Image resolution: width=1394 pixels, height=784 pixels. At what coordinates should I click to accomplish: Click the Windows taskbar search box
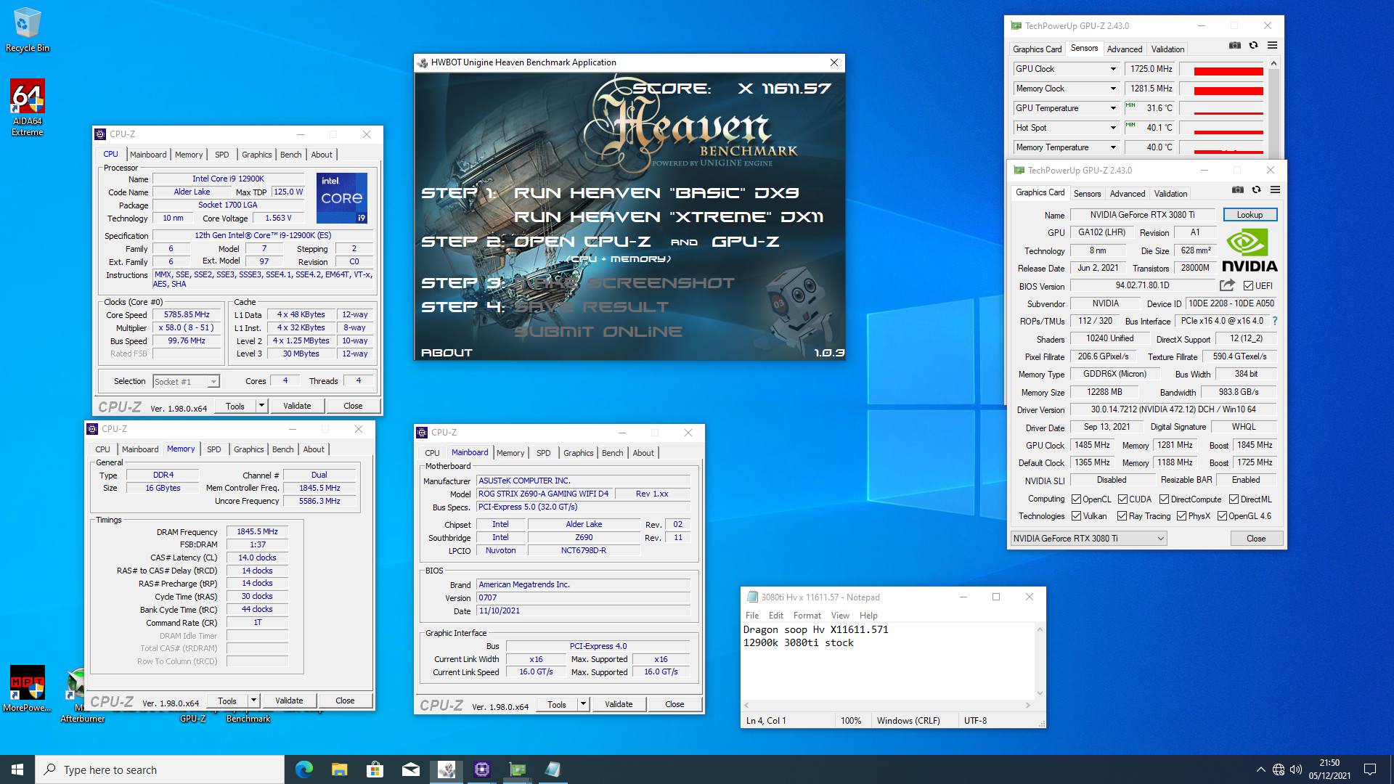160,769
